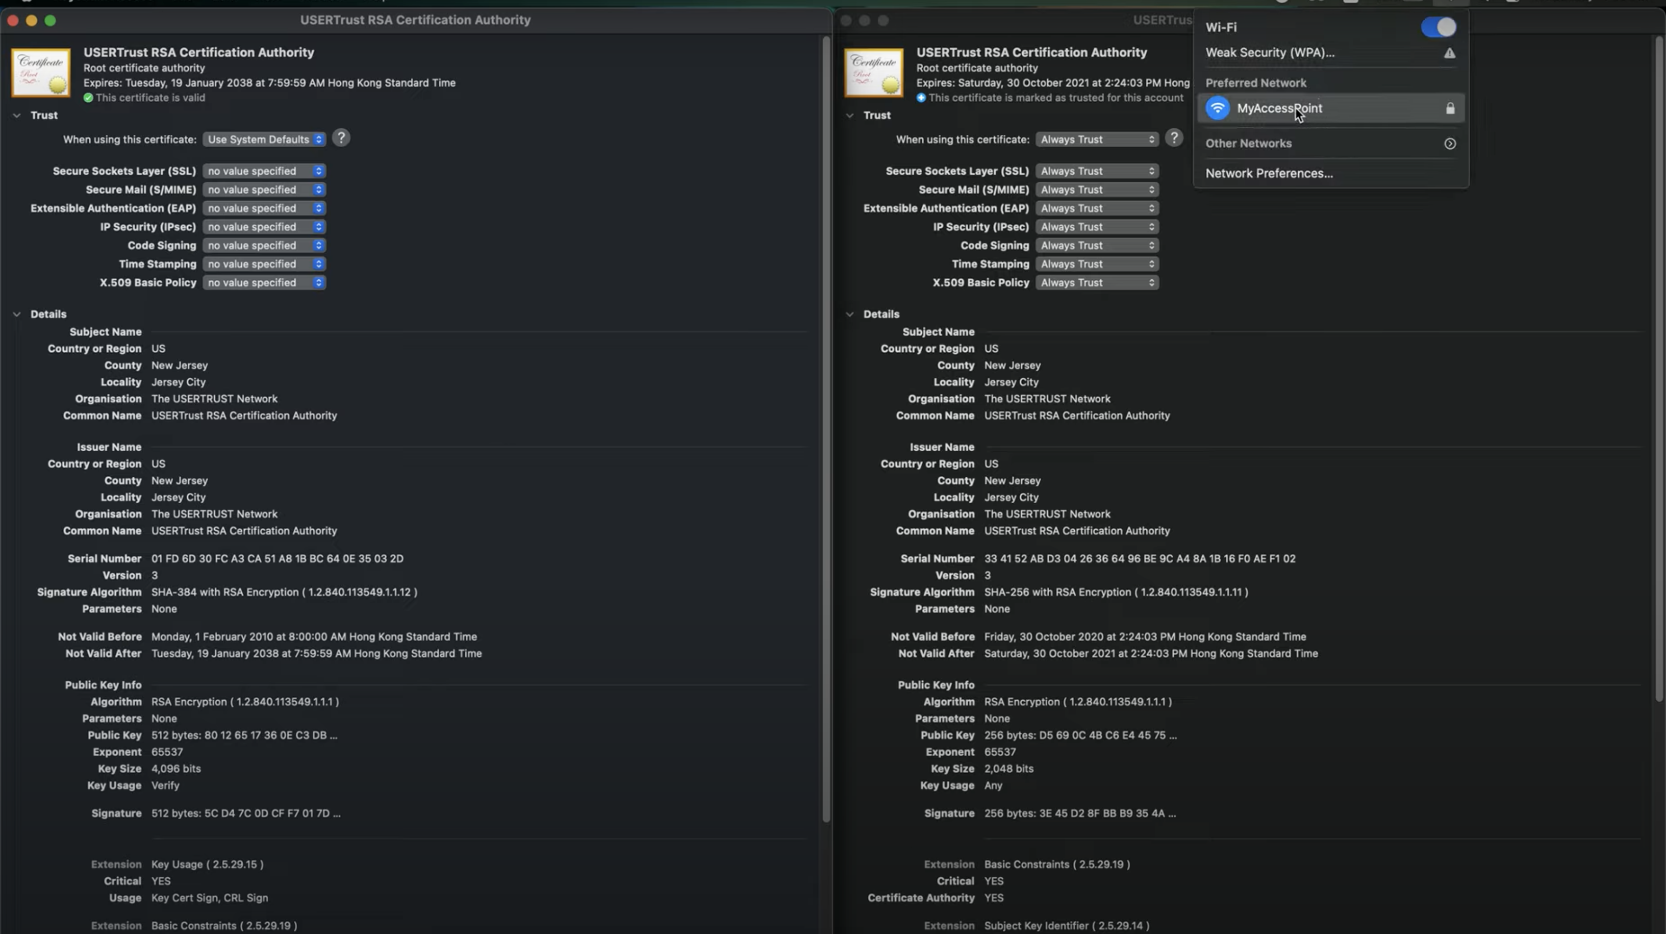Collapse the left window Trust section
The width and height of the screenshot is (1666, 934).
point(17,115)
